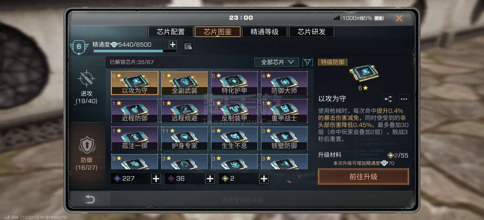Add mastery points with plus button

tap(173, 45)
